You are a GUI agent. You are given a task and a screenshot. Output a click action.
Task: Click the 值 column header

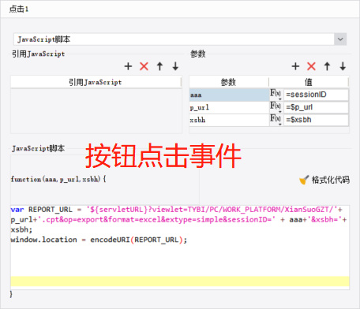[309, 82]
